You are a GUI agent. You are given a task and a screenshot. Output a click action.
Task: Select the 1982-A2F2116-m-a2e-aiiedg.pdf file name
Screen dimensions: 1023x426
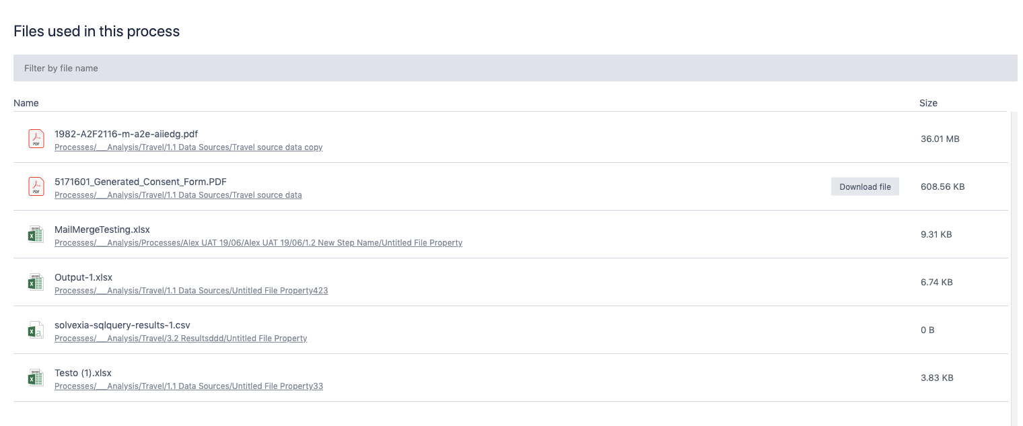(126, 134)
